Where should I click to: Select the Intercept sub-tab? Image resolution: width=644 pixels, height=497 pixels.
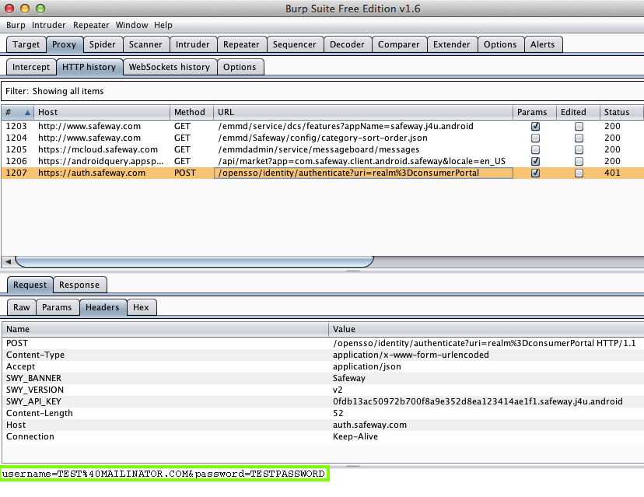pos(31,67)
